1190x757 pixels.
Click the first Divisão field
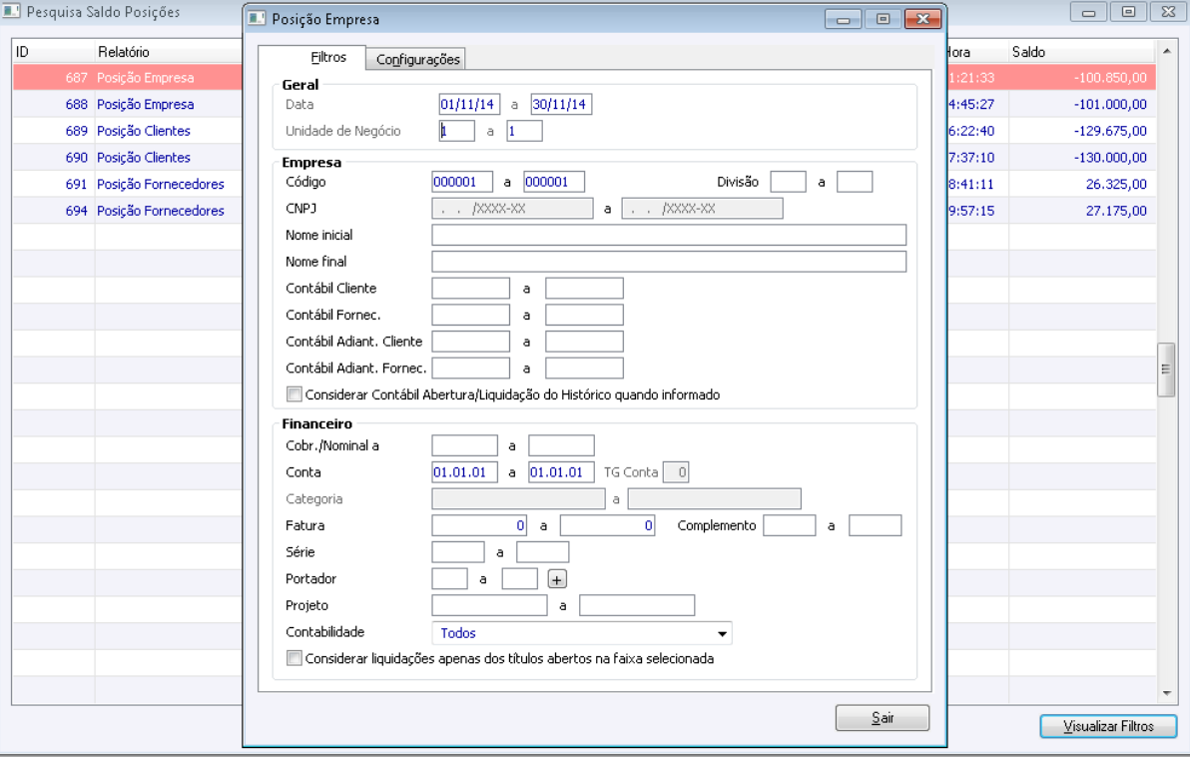tap(788, 182)
